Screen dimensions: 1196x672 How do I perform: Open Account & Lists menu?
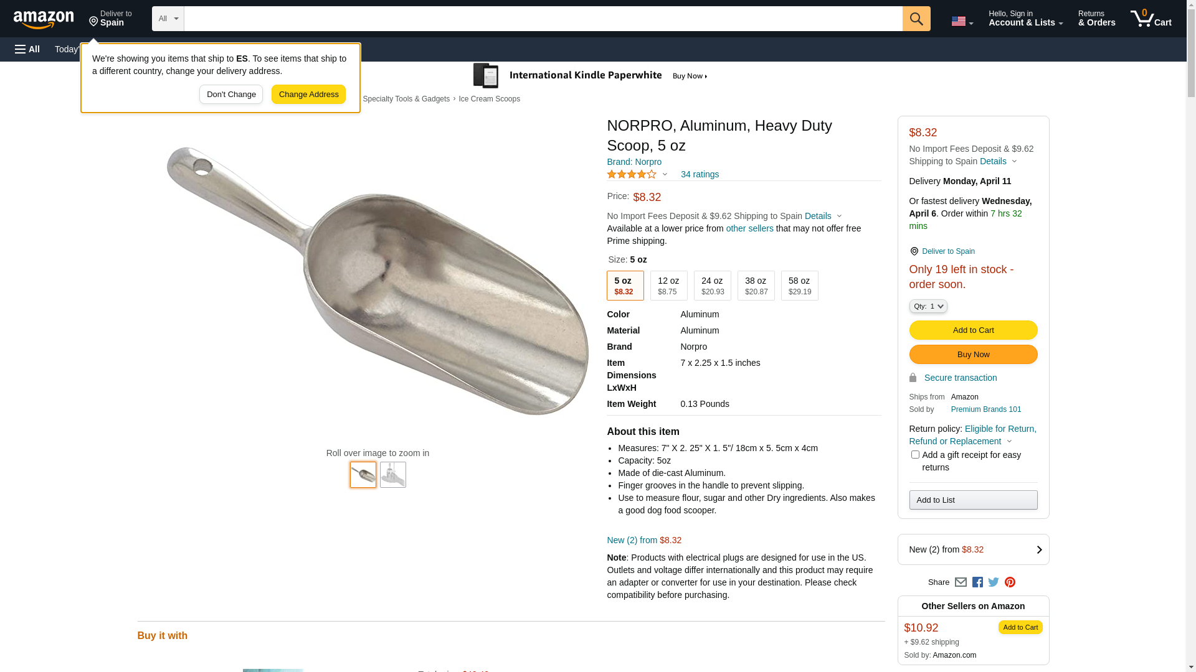point(1025,19)
